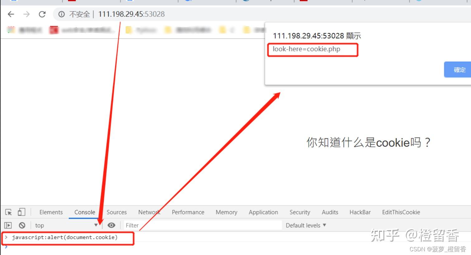Open the EditThisCookie panel
471x255 pixels.
tap(401, 212)
